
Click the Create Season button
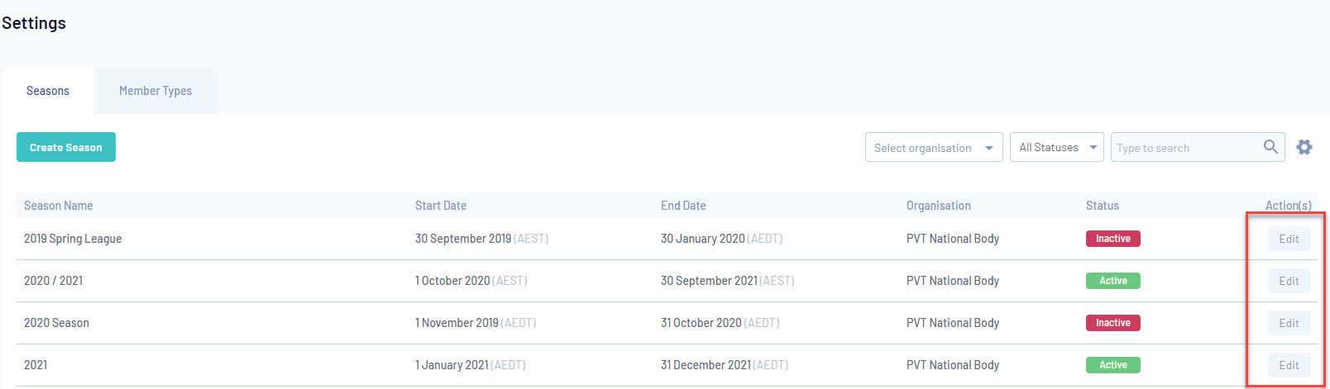click(66, 147)
